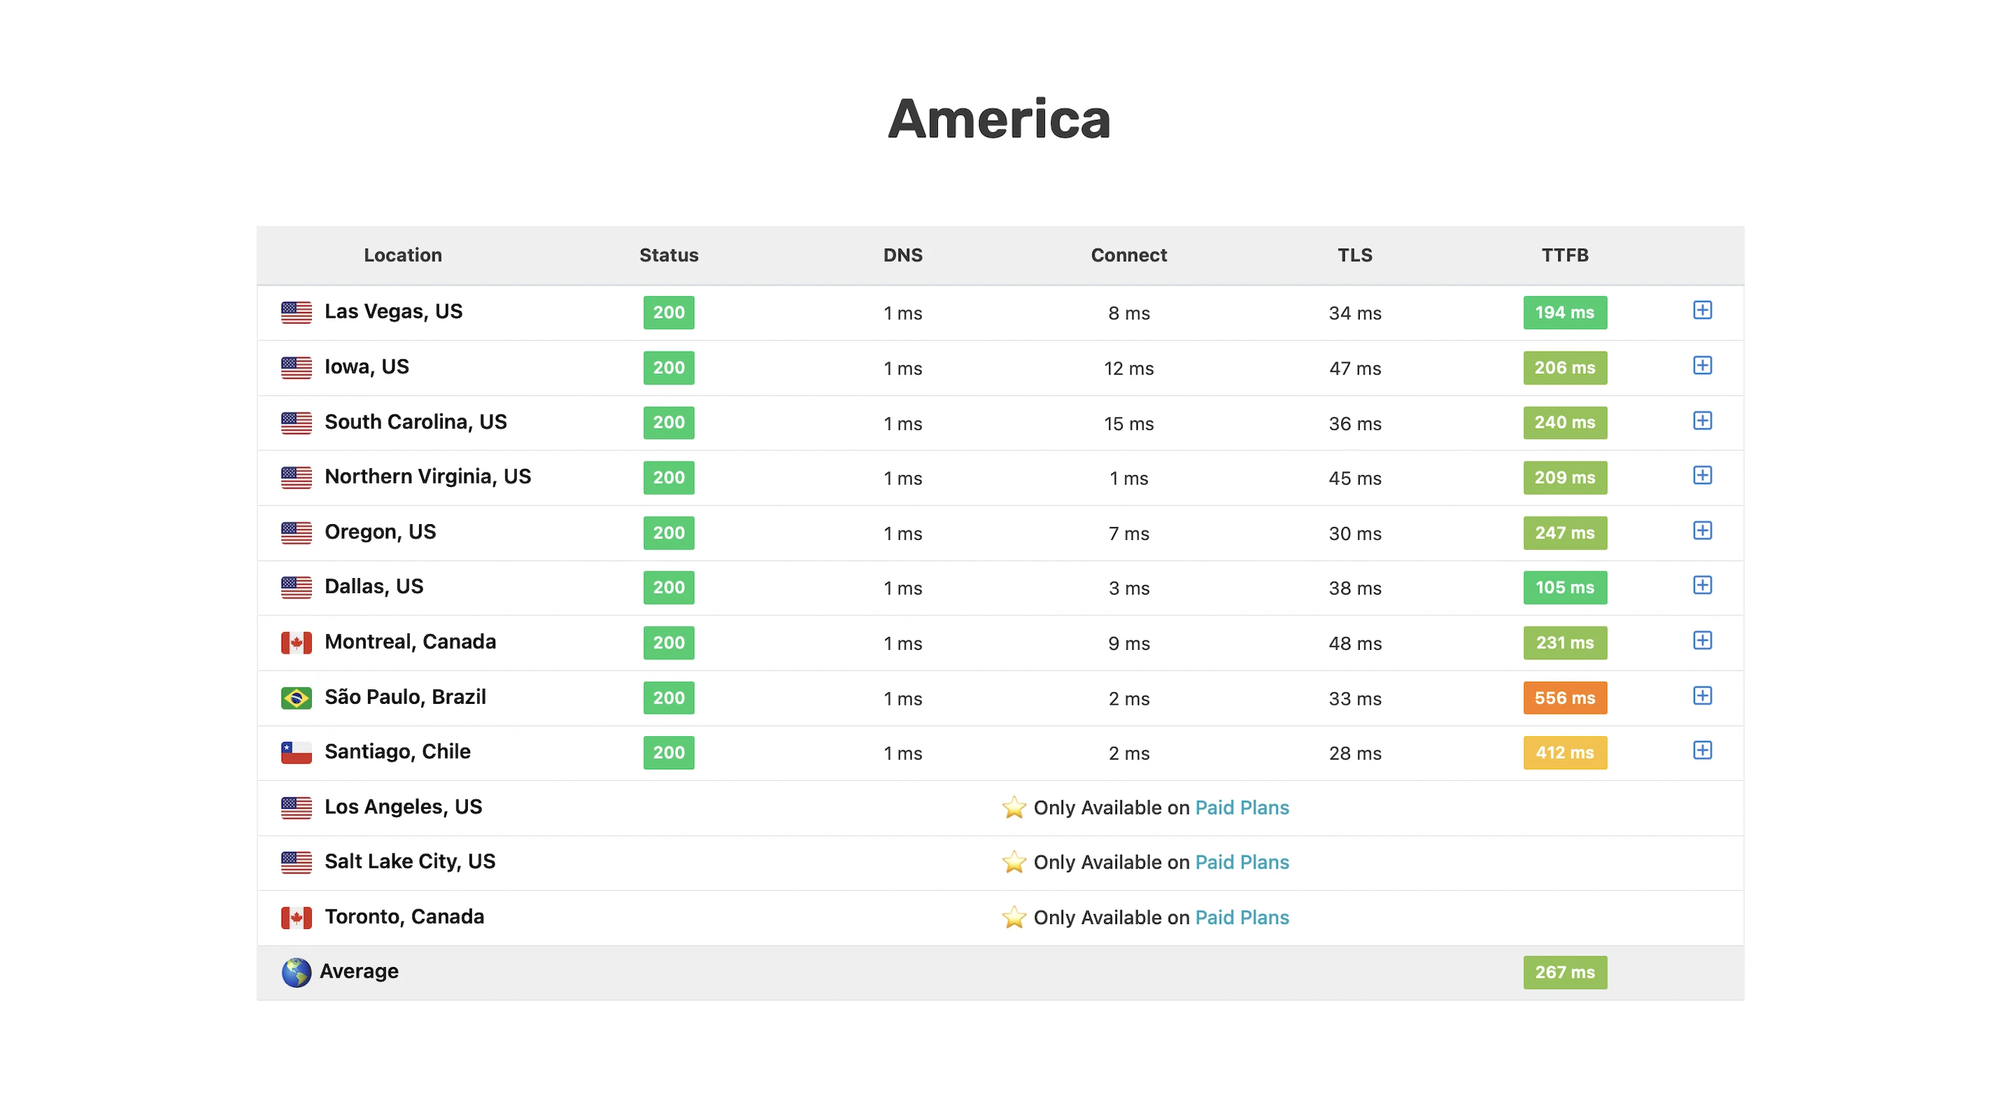Expand the Iowa row plus icon
The width and height of the screenshot is (2001, 1100).
pos(1702,366)
